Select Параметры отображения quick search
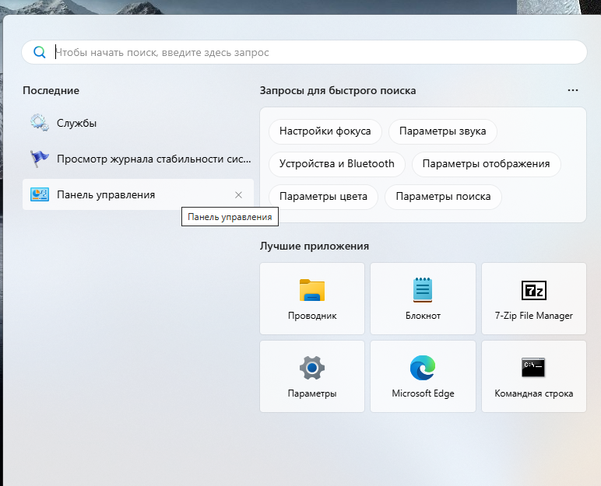This screenshot has height=486, width=601. coord(486,164)
